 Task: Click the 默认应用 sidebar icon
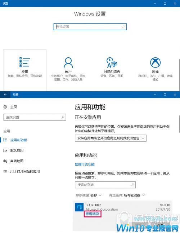coord(5,150)
